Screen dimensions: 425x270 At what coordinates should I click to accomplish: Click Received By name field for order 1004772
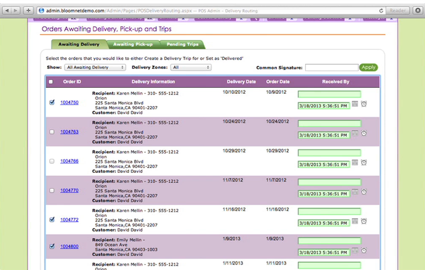click(329, 211)
